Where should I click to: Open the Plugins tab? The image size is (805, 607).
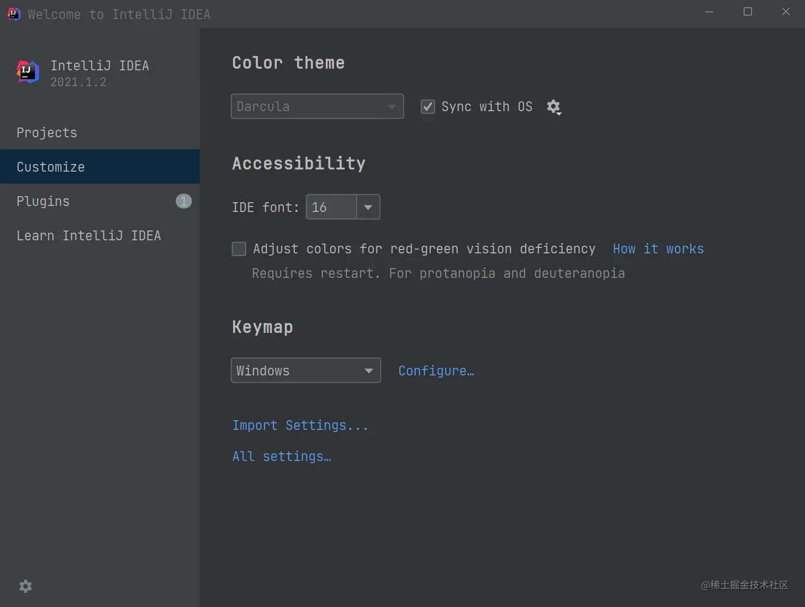(43, 201)
